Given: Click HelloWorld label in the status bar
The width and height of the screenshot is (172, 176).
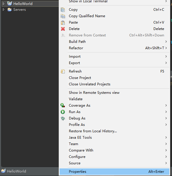Looking at the screenshot, I should pyautogui.click(x=17, y=171).
